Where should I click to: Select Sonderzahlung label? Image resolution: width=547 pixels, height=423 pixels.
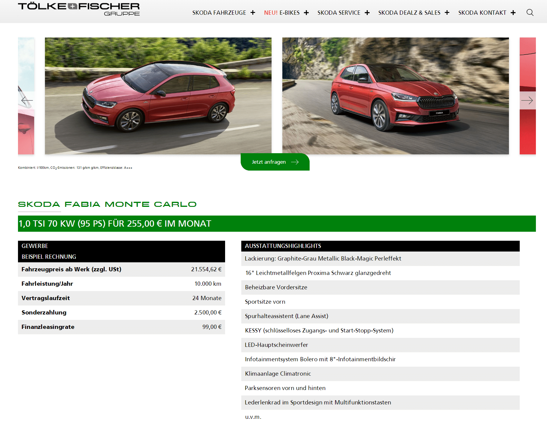click(x=44, y=312)
